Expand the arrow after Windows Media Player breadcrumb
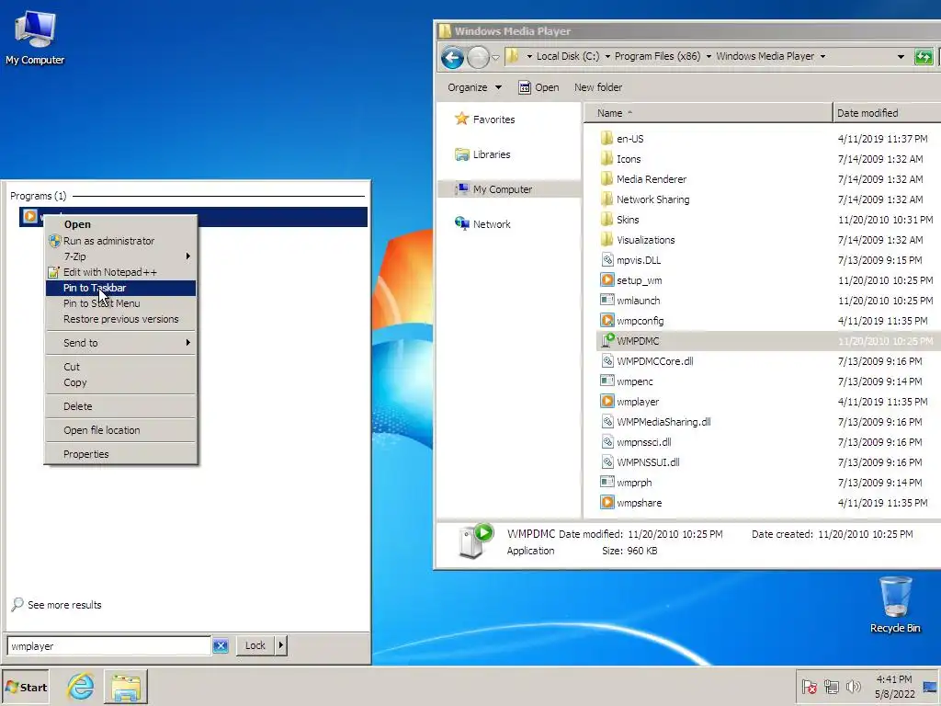 (822, 56)
